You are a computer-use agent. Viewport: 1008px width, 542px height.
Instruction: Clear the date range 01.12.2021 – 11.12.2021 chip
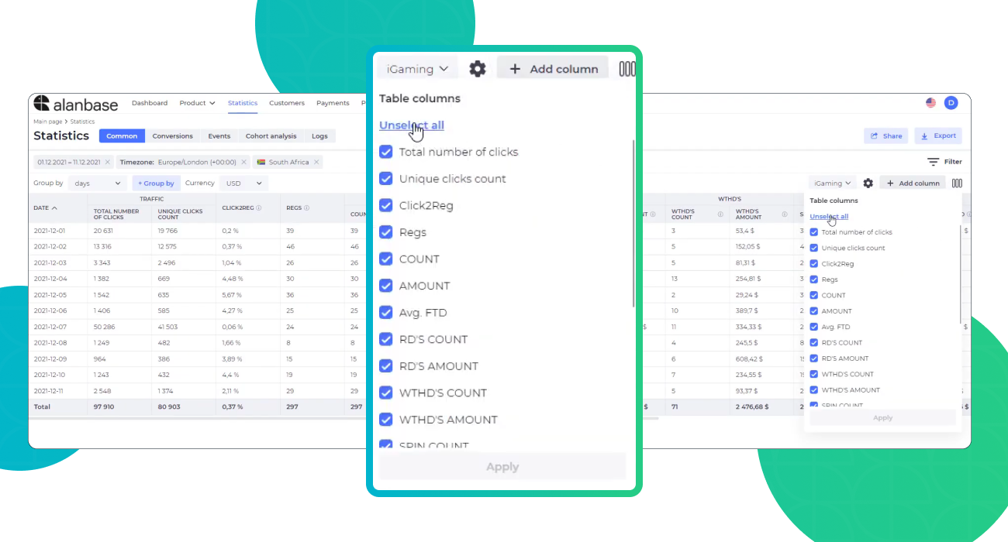tap(108, 163)
